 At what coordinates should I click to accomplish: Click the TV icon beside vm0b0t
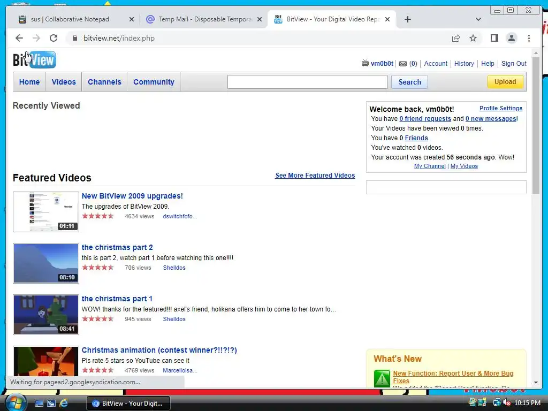click(x=365, y=63)
